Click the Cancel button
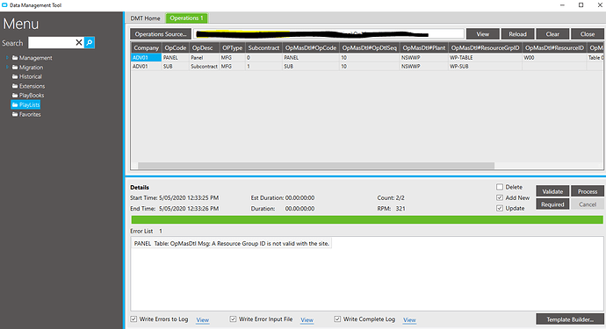606x329 pixels. point(588,204)
